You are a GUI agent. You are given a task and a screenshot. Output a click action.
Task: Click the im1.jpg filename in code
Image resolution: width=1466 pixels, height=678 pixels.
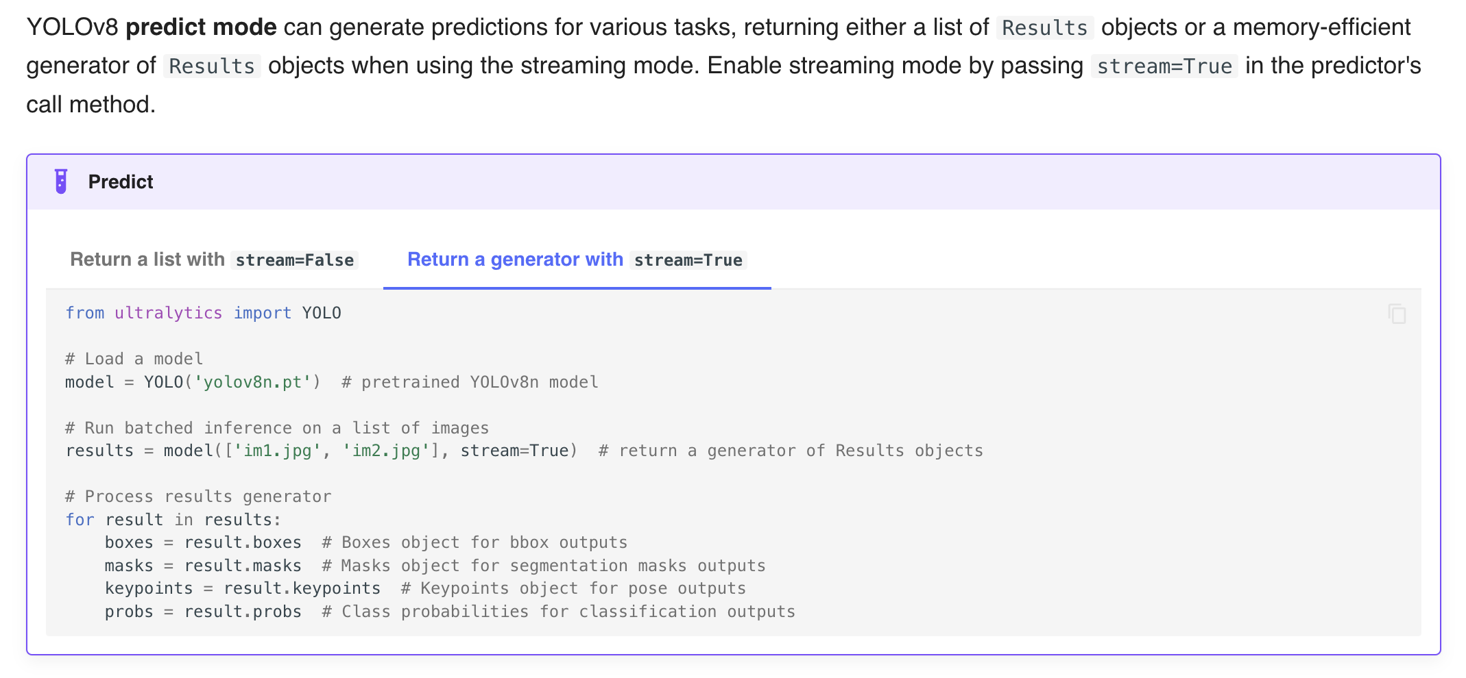pos(280,451)
